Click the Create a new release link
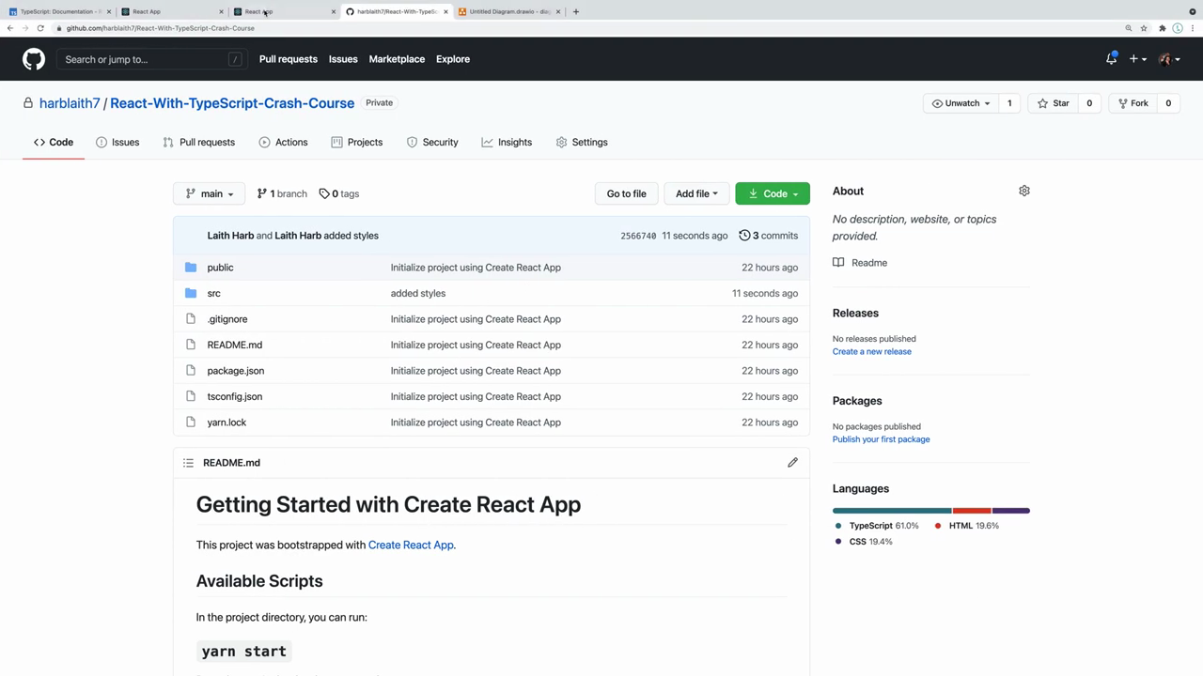The image size is (1203, 676). pyautogui.click(x=872, y=351)
